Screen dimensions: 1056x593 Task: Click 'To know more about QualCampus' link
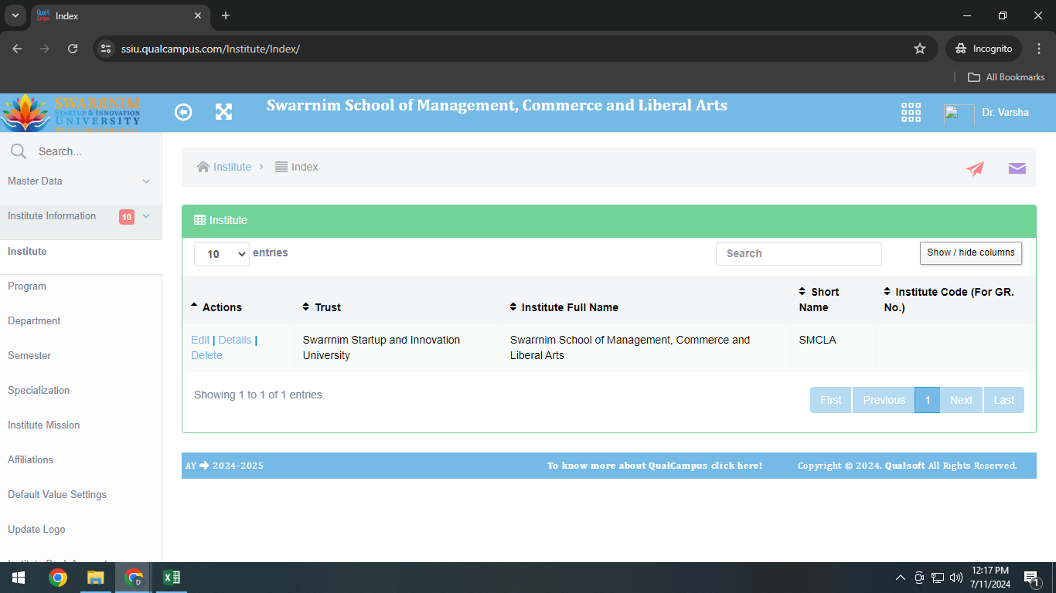click(655, 466)
